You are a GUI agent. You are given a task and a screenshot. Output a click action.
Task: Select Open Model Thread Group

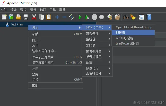(x=133, y=27)
